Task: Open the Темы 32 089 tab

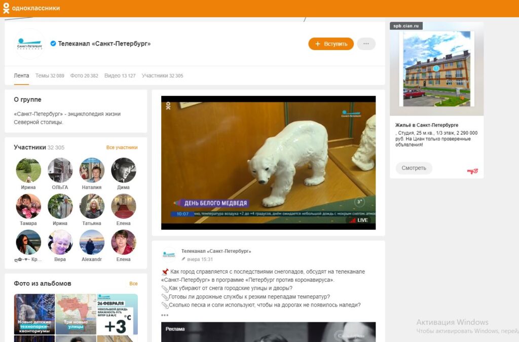Action: (x=50, y=75)
